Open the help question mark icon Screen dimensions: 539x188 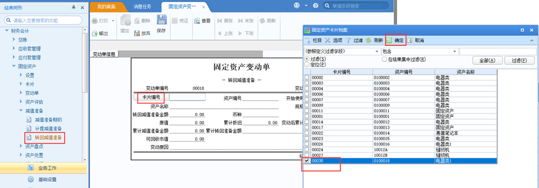pos(315,6)
